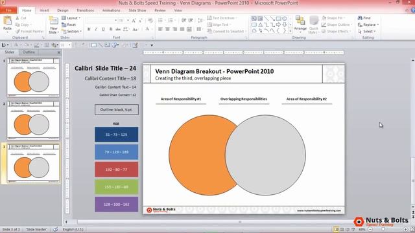Click the Bullets list icon
The width and height of the screenshot is (415, 233).
tap(160, 20)
